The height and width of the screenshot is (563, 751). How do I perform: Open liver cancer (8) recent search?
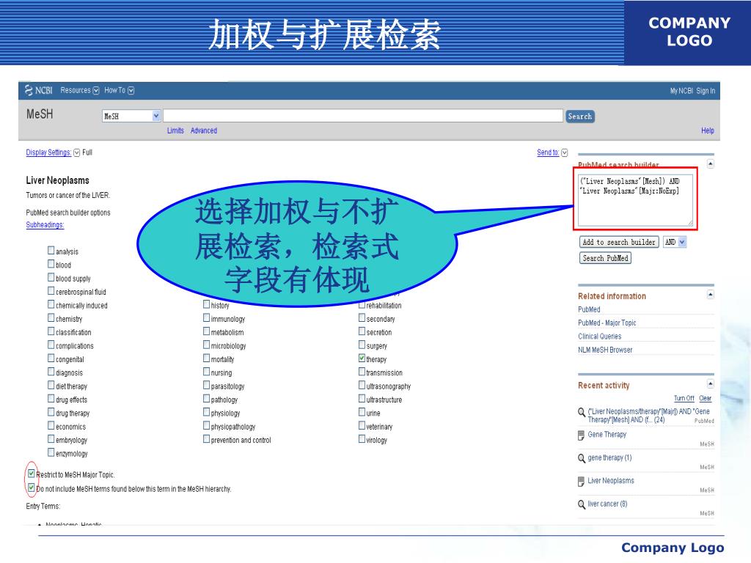[607, 504]
